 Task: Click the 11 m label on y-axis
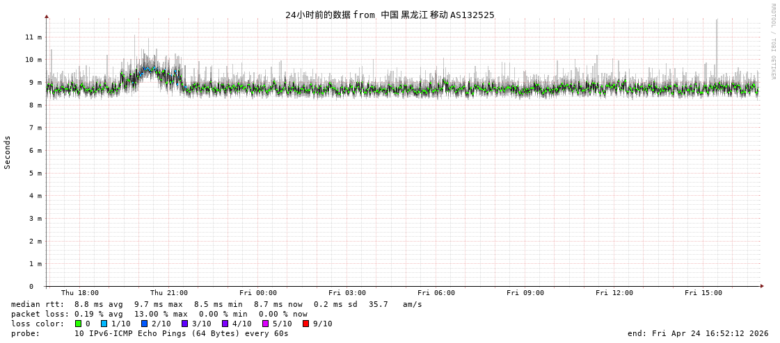tap(33, 37)
